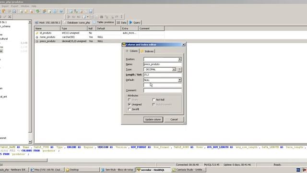Switch to the Indexes tab in the dialog

click(x=147, y=51)
